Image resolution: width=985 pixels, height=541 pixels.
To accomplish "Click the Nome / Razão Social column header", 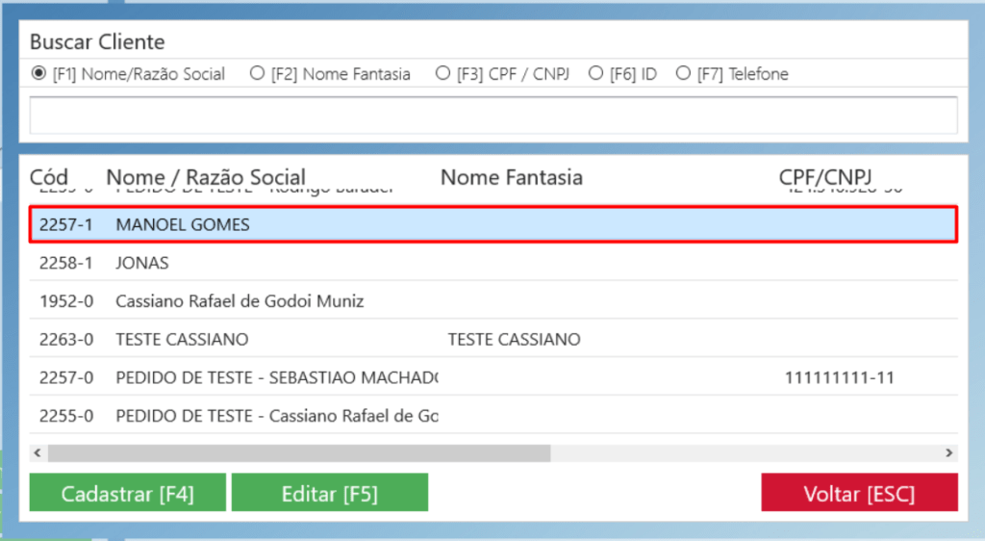I will pyautogui.click(x=206, y=177).
